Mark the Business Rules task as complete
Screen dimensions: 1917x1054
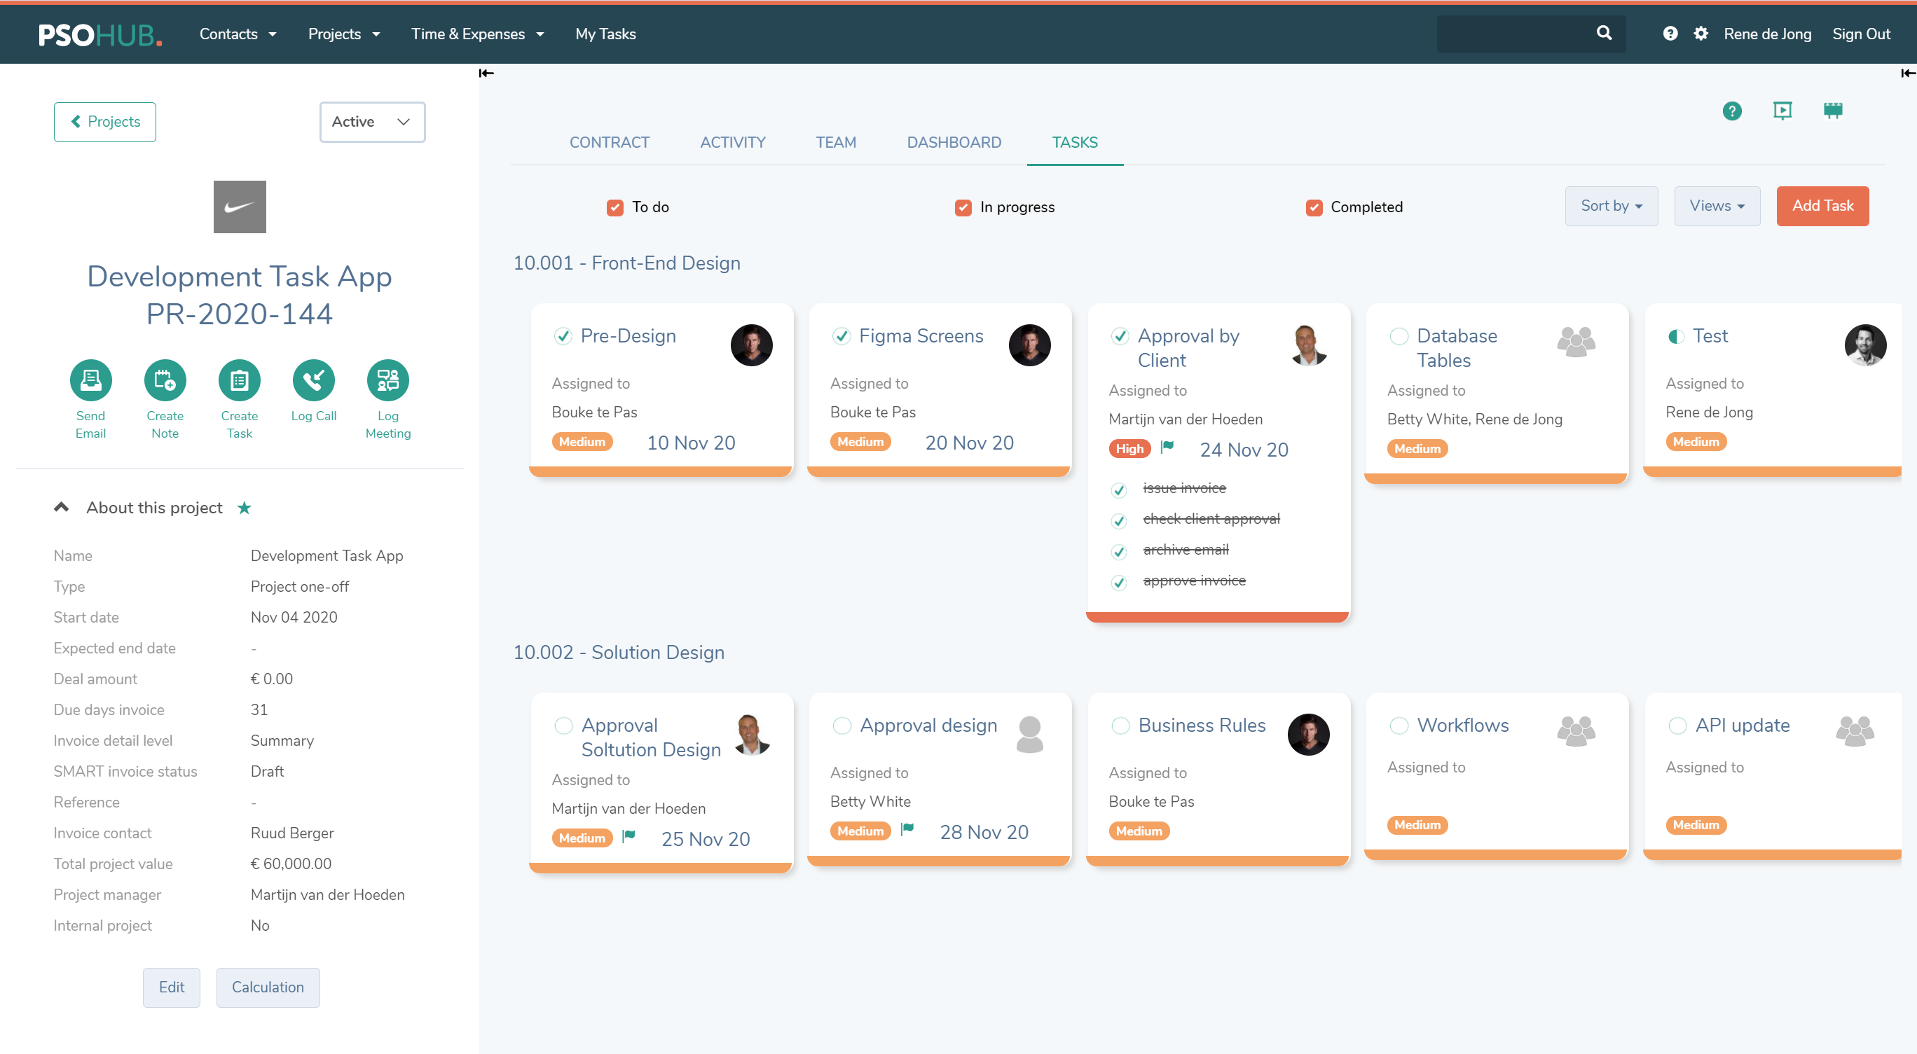coord(1121,726)
